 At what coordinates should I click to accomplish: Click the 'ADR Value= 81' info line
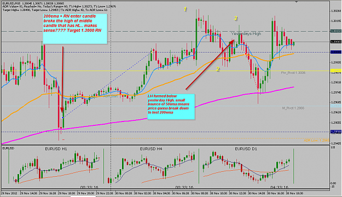tap(59, 7)
